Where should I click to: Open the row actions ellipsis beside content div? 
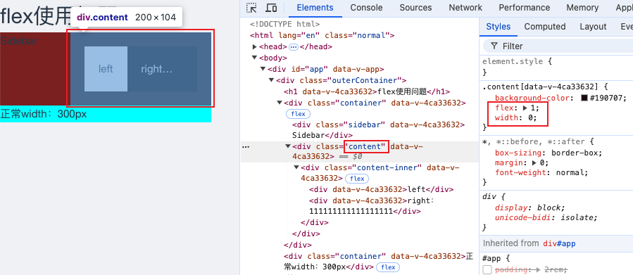tap(246, 147)
